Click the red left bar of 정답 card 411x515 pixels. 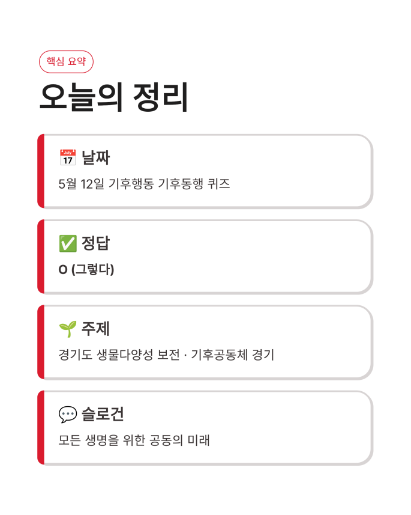click(x=41, y=257)
